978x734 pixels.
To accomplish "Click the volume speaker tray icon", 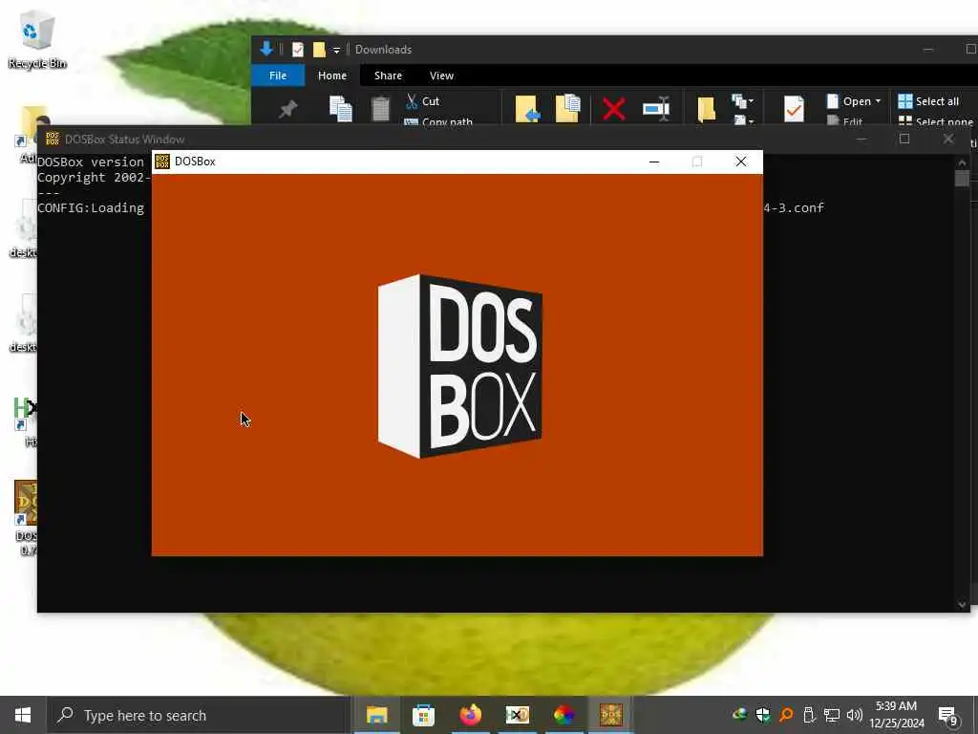I will 855,715.
